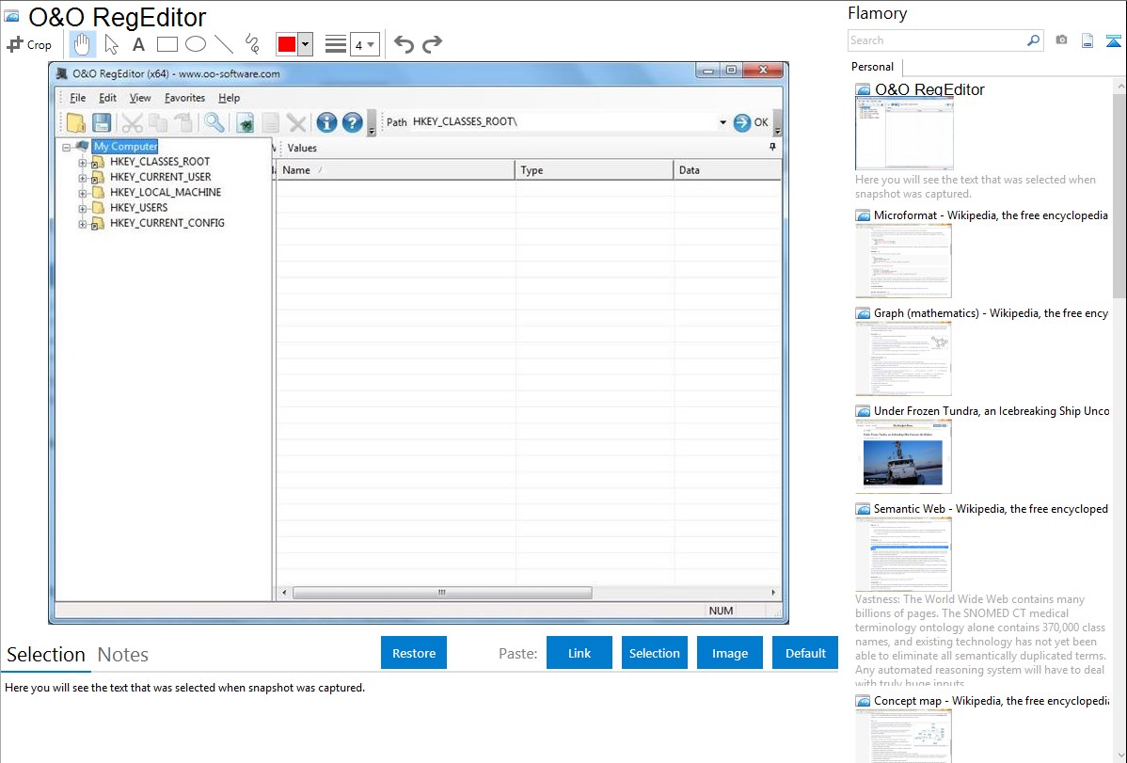Sort by the Data column header
The height and width of the screenshot is (763, 1127).
pos(727,170)
